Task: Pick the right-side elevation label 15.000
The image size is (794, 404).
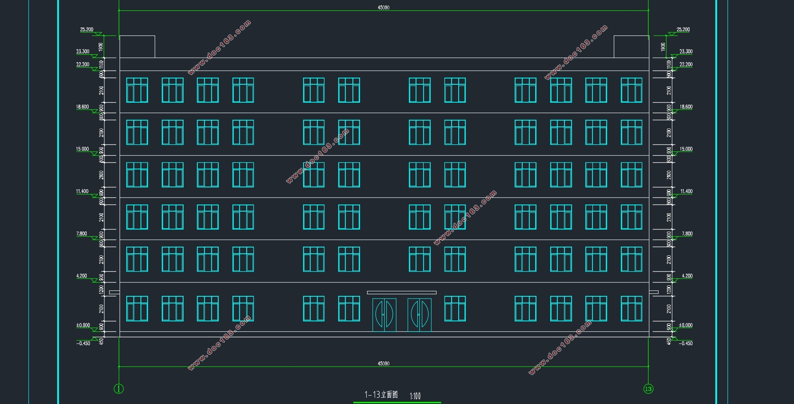Action: 686,149
